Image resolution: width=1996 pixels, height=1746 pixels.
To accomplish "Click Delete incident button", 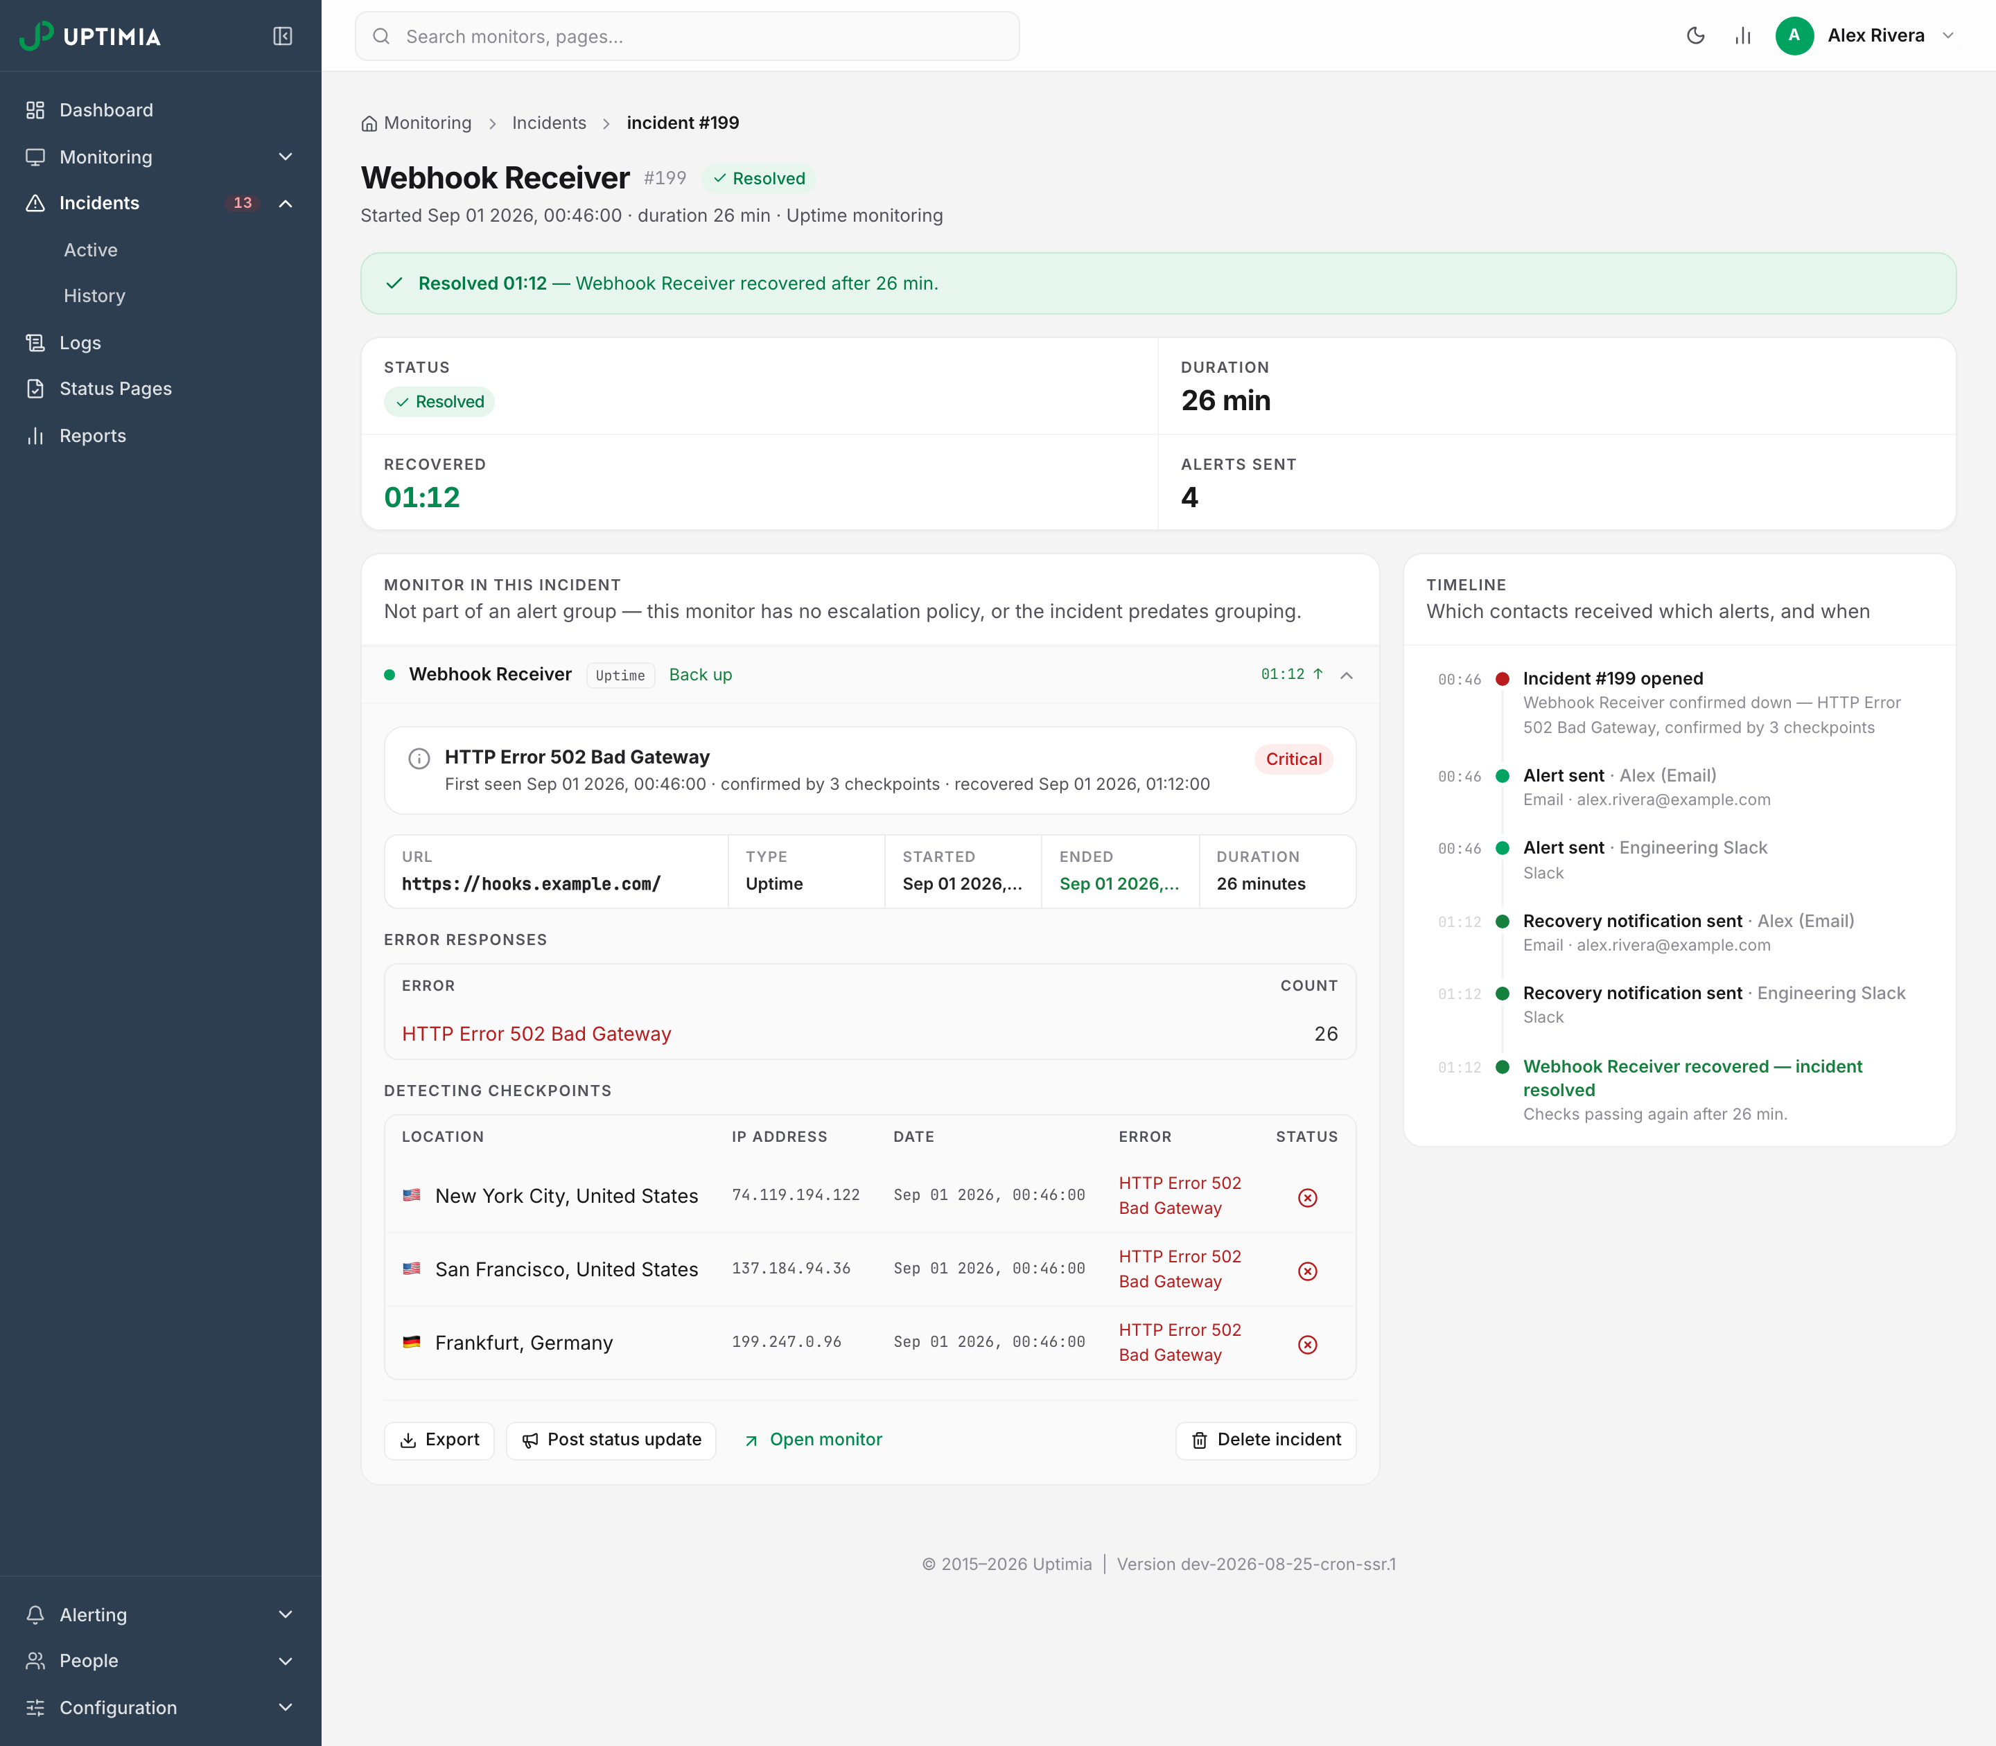I will tap(1266, 1440).
